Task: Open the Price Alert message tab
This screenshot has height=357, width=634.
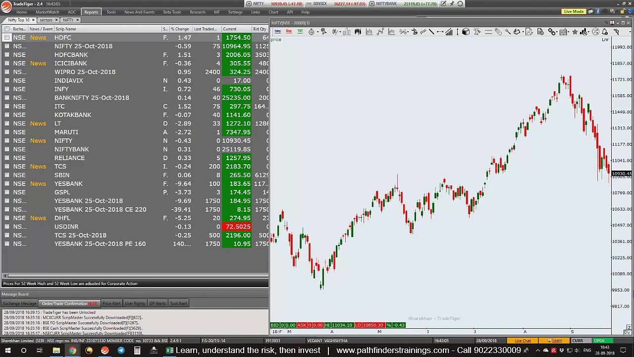Action: point(111,303)
